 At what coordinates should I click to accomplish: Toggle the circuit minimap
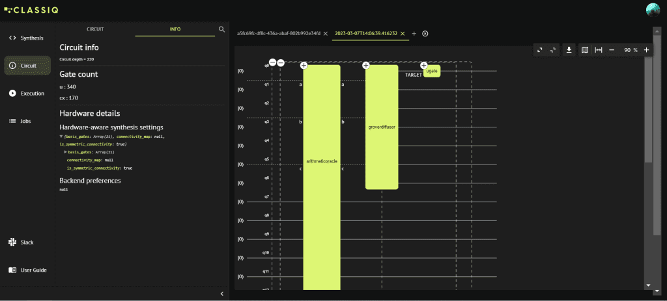tap(585, 50)
